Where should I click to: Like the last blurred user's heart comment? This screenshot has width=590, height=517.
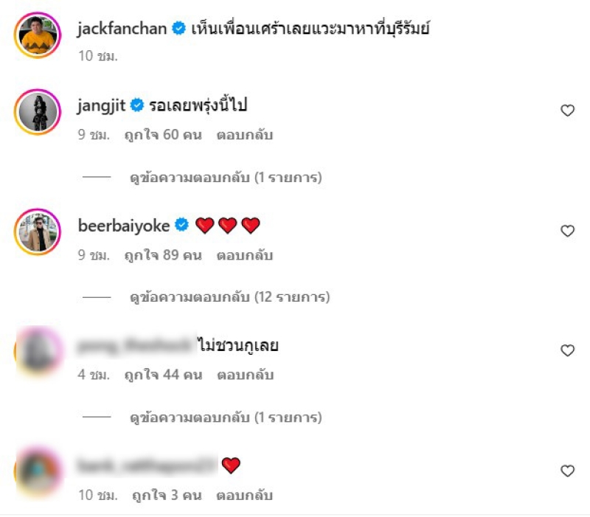pos(567,471)
